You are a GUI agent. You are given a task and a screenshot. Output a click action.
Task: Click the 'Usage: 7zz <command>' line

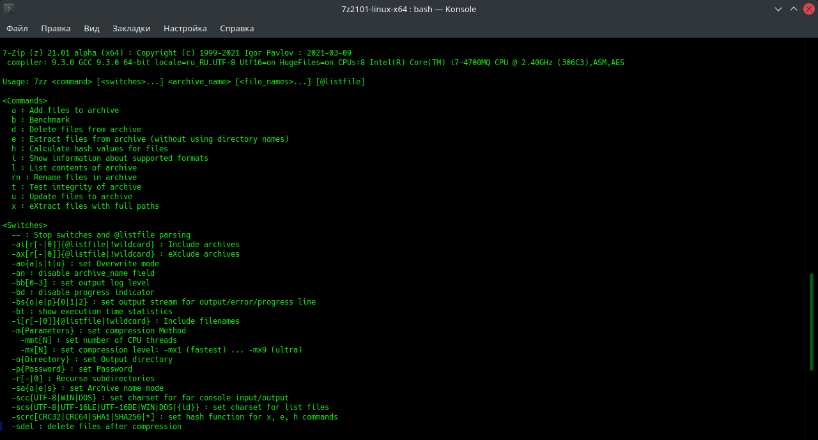184,82
